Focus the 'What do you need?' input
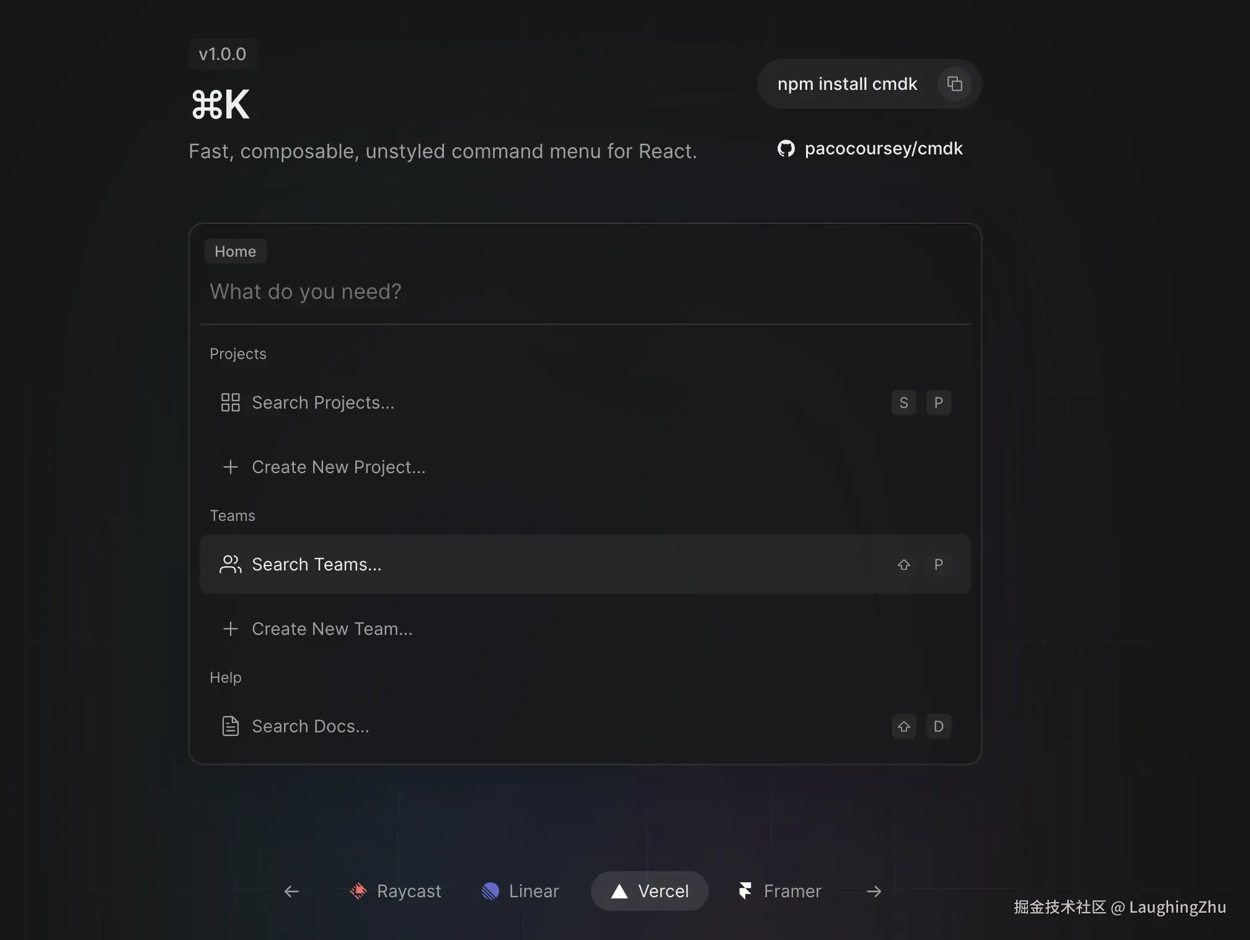 [585, 291]
